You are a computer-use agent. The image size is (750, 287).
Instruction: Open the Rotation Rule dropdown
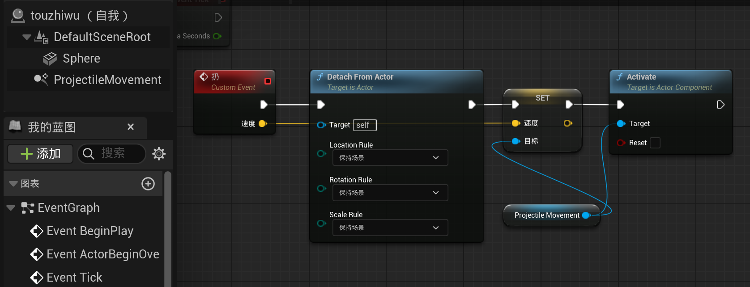pyautogui.click(x=390, y=193)
